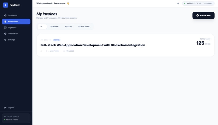
Task: Open My Invoices in the sidebar
Action: point(16,22)
